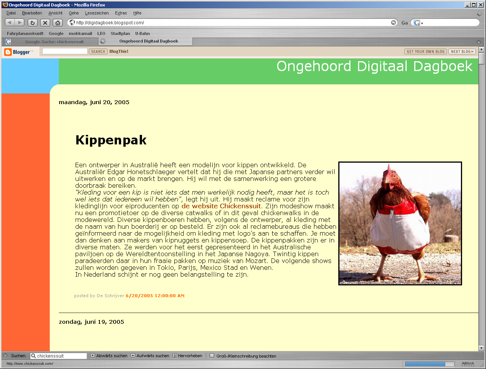The width and height of the screenshot is (486, 369).
Task: Click the zondag, juni 19, 2005 date header
Action: click(92, 322)
